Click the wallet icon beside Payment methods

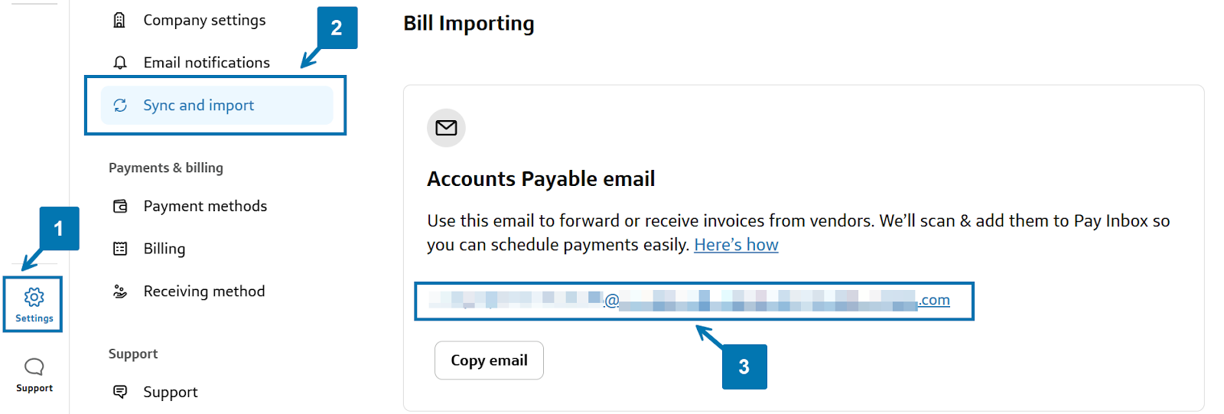(x=120, y=207)
